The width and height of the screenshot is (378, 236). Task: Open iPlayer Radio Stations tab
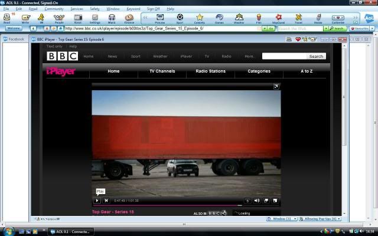[x=210, y=71]
